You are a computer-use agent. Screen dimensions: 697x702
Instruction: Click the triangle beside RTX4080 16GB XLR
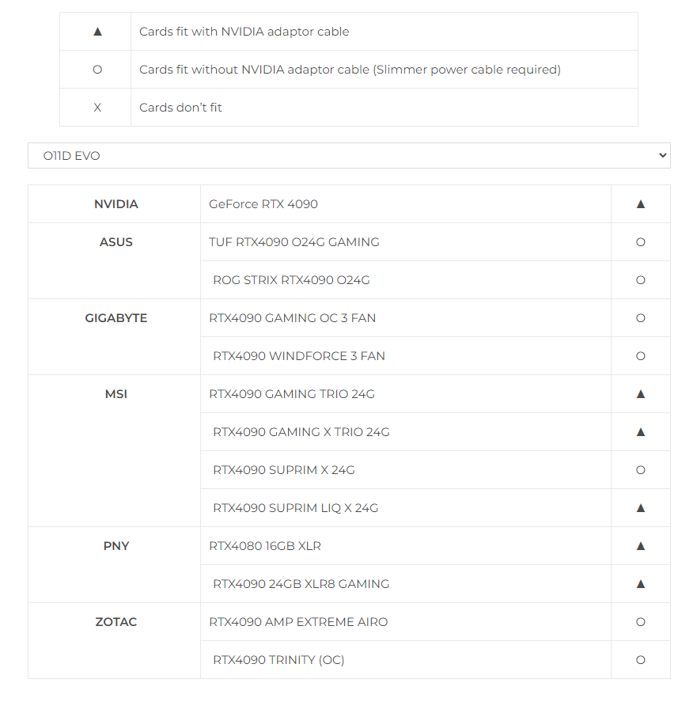click(x=641, y=546)
